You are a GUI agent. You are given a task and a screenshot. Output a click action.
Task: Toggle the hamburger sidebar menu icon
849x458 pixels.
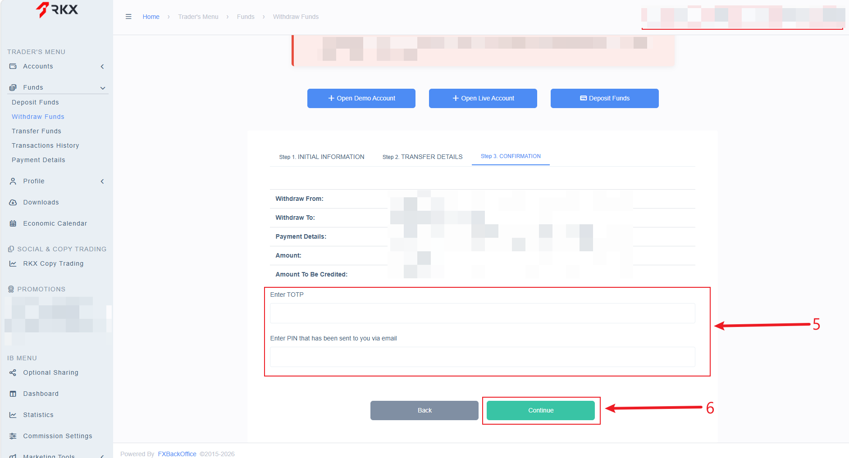(128, 17)
